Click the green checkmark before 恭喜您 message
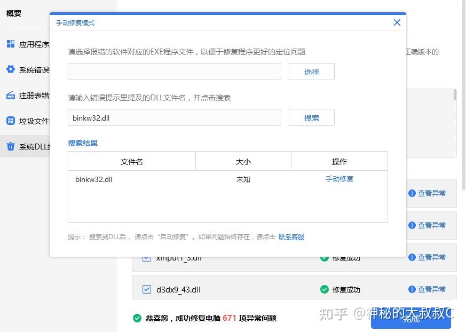The height and width of the screenshot is (332, 466). [138, 318]
